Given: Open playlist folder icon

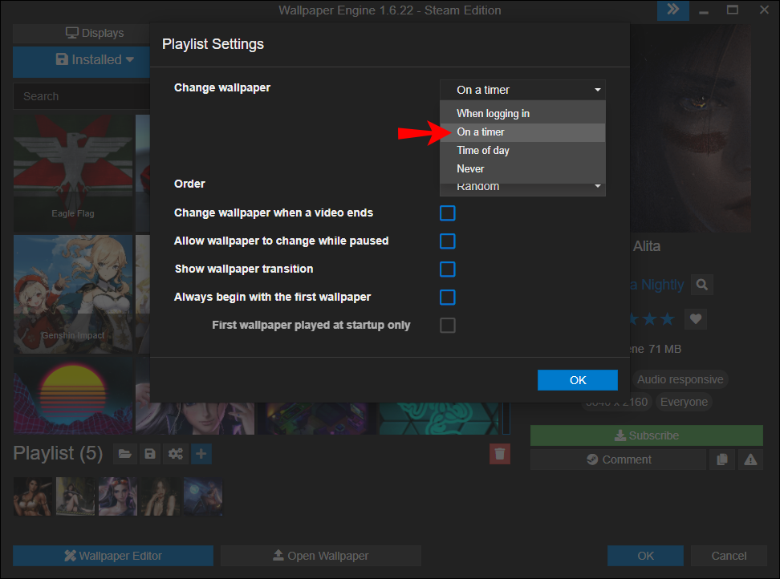Looking at the screenshot, I should click(x=125, y=454).
